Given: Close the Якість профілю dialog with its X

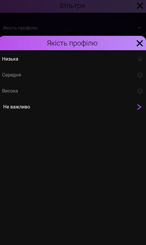Looking at the screenshot, I should click(139, 43).
